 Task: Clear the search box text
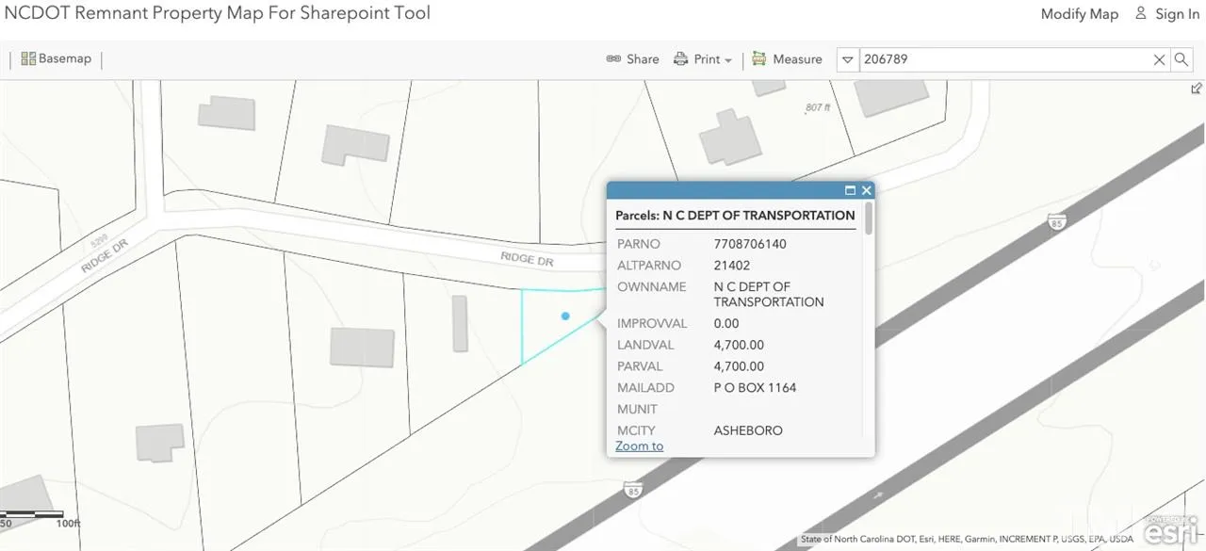(x=1159, y=59)
